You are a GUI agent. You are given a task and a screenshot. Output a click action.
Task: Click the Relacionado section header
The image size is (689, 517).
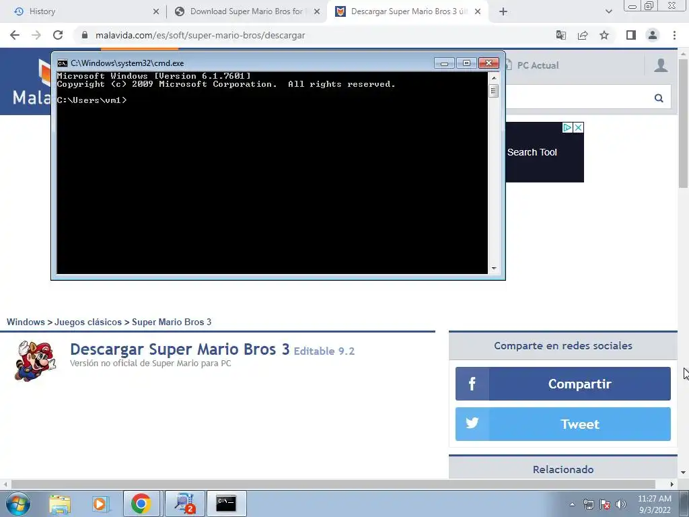point(563,469)
